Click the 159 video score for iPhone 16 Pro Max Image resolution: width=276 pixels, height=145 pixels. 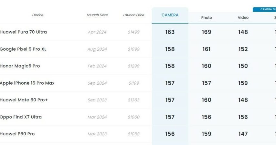[243, 83]
